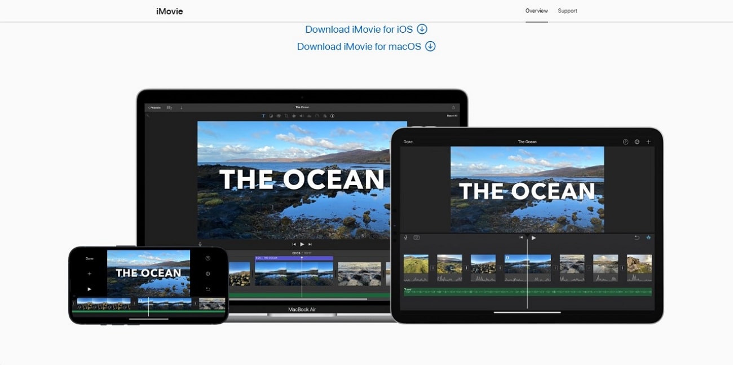Tap Done on the iPad

[408, 142]
